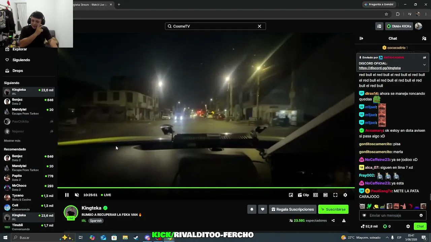
Task: Expand followed list with Mostrar más
Action: (12, 140)
